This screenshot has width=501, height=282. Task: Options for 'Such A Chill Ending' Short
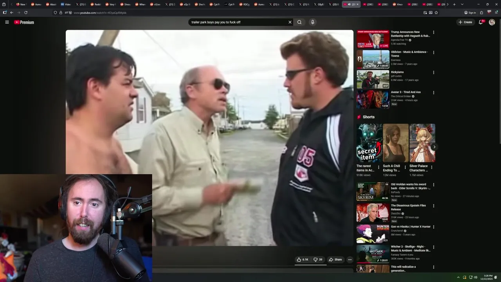(405, 167)
